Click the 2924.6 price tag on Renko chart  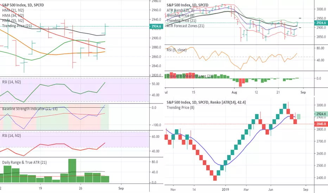point(321,114)
